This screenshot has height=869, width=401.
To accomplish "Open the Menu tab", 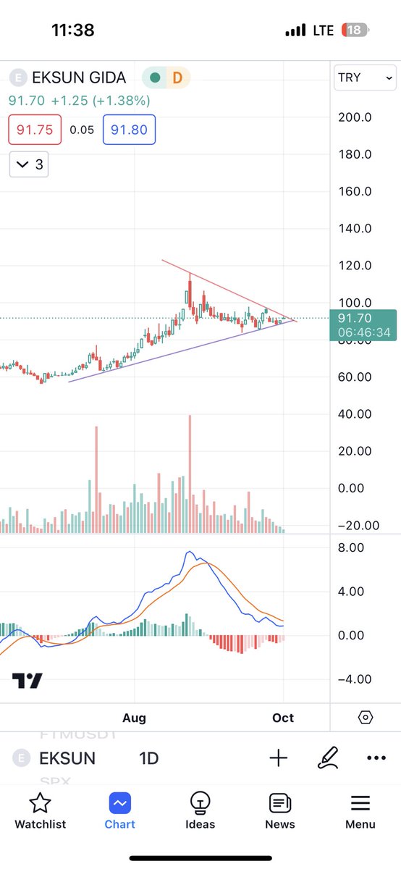I will coord(360,811).
